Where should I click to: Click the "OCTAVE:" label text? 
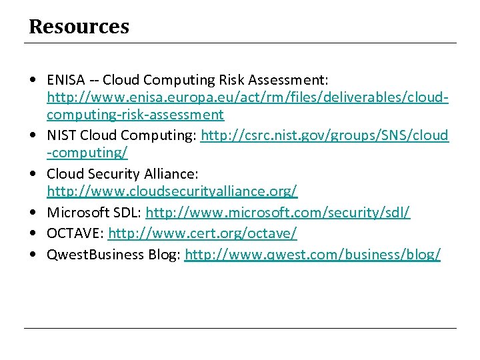tap(75, 233)
